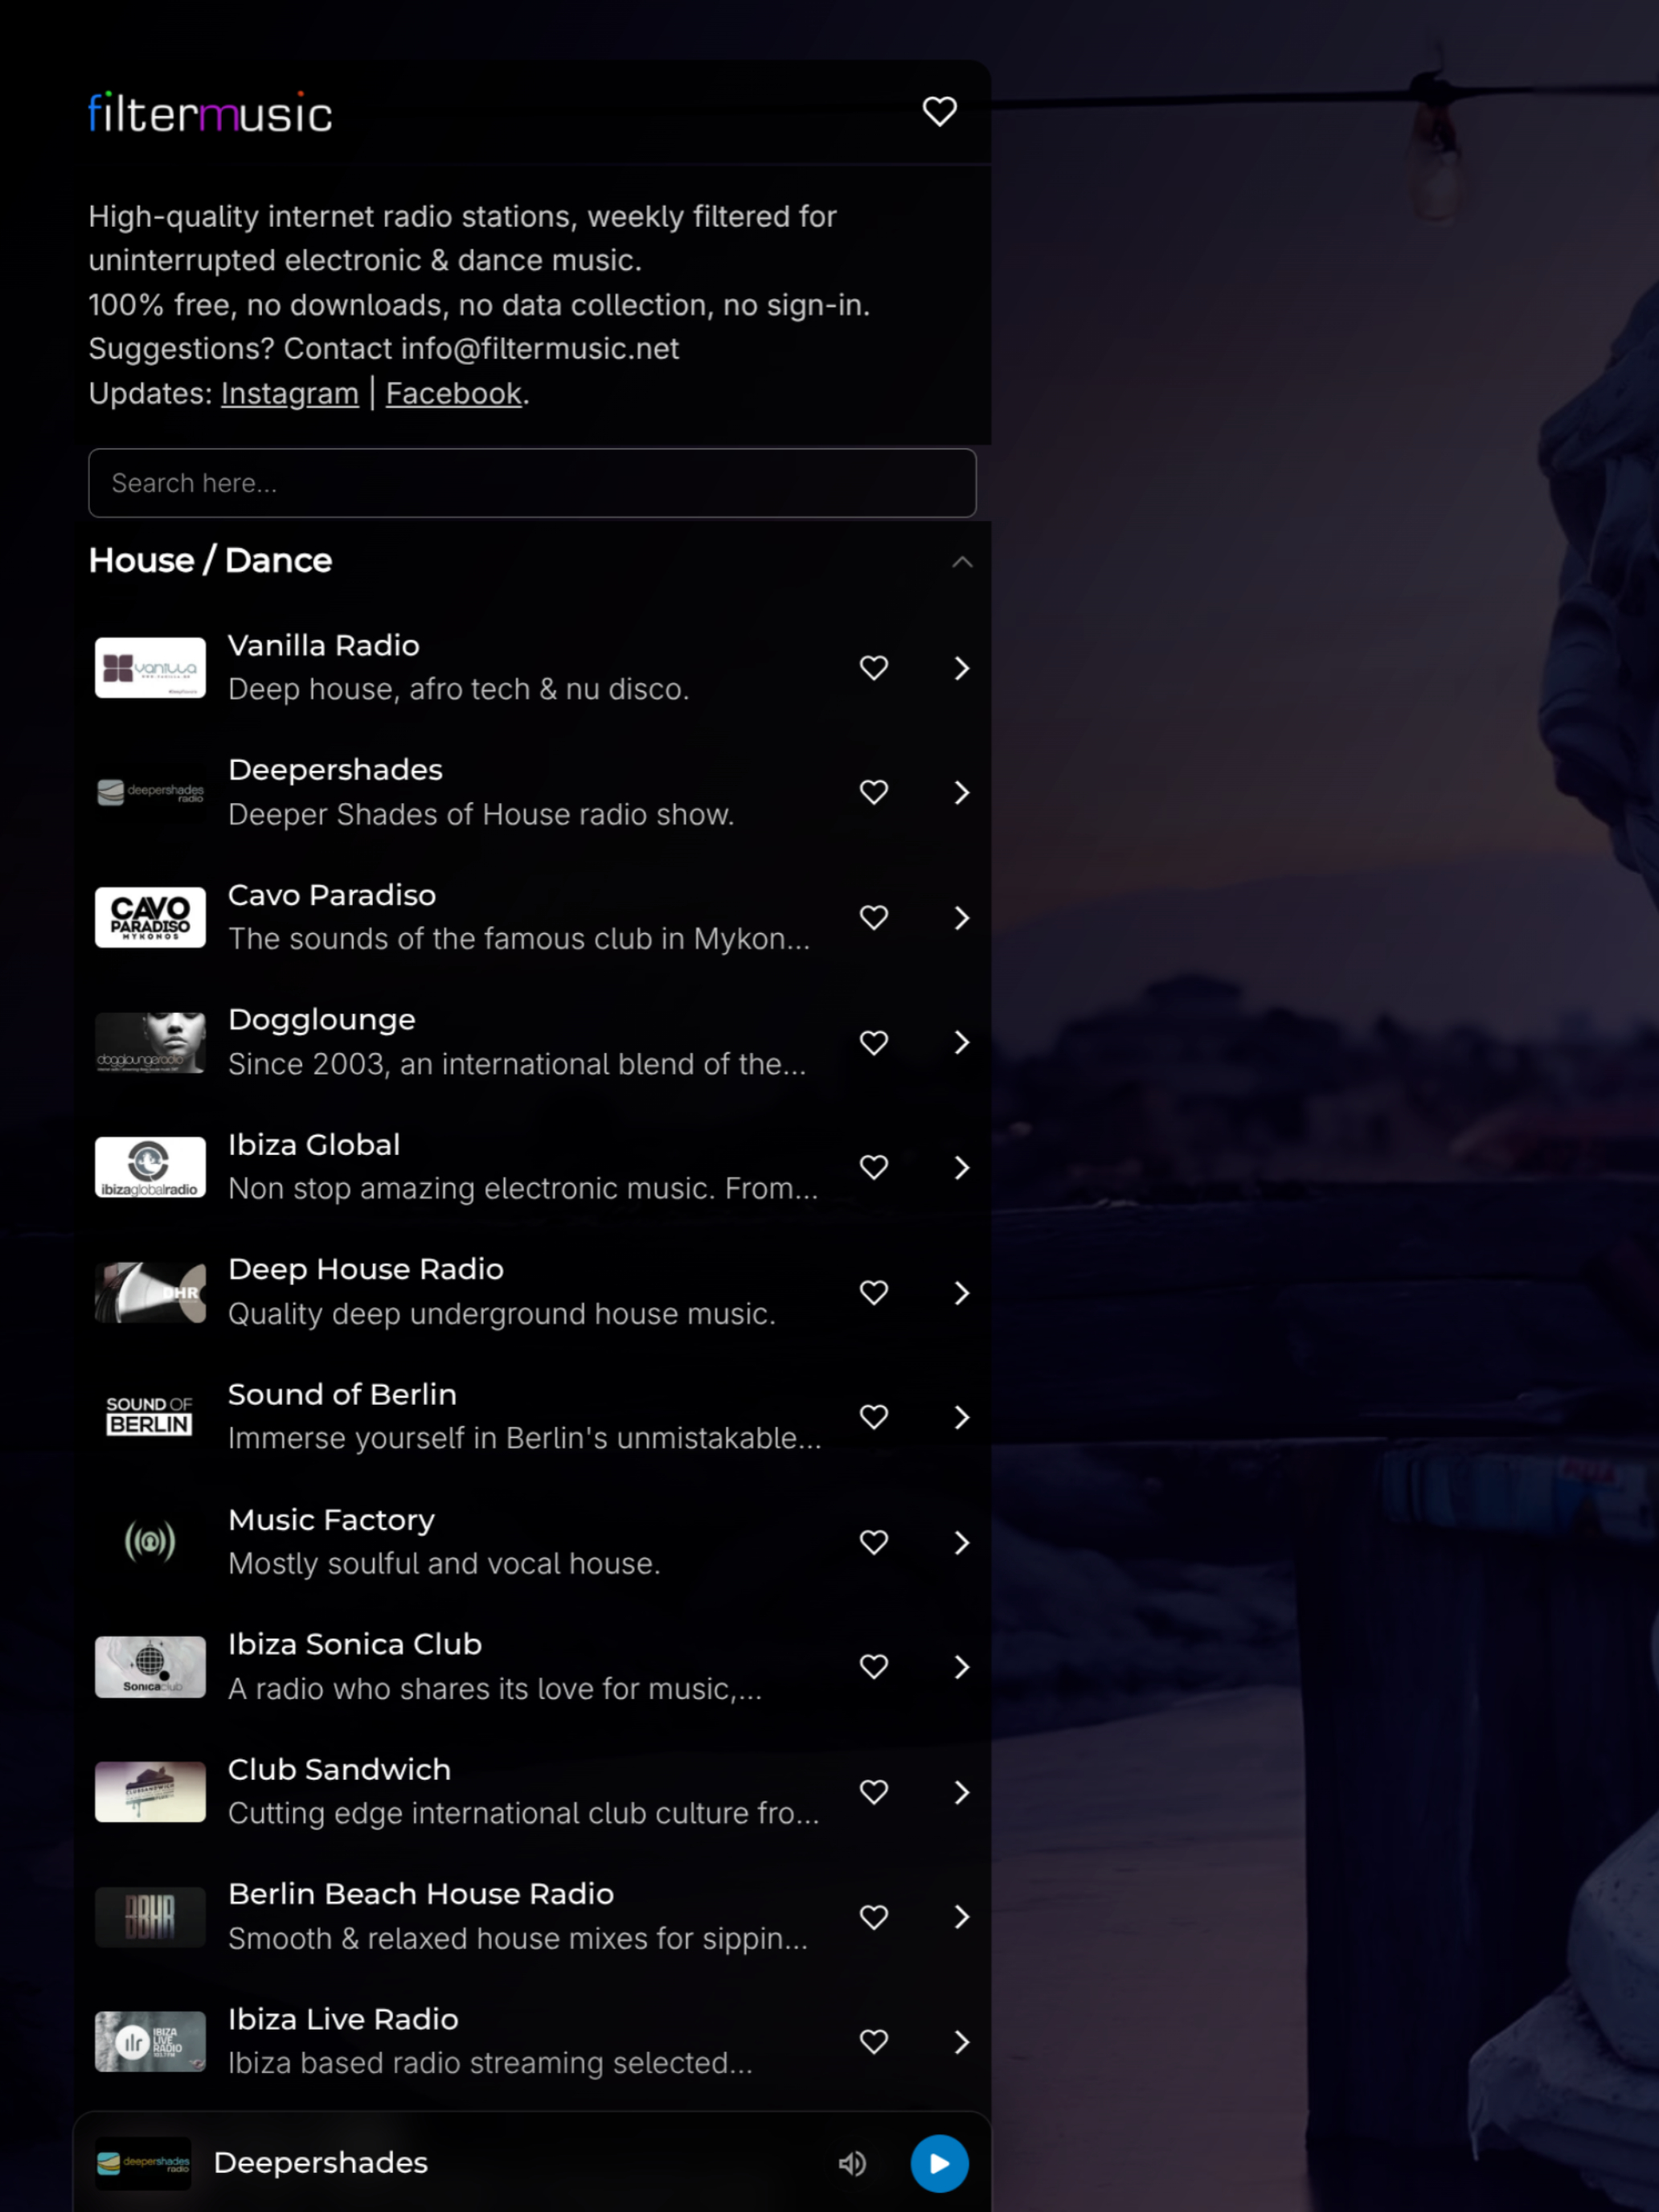Favorite Ibiza Global station
Image resolution: width=1659 pixels, height=2212 pixels.
pos(874,1167)
